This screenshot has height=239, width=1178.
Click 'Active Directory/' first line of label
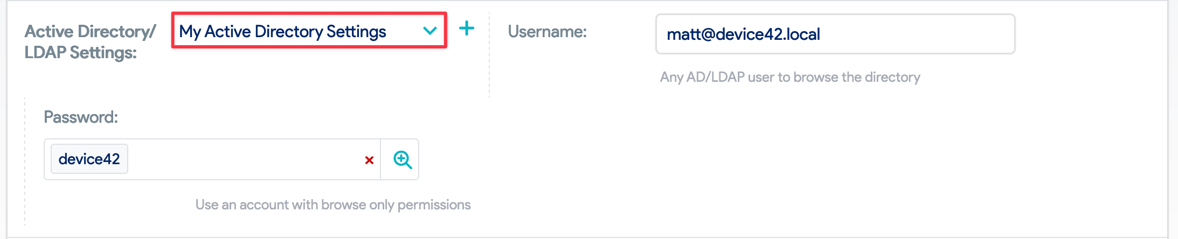coord(90,32)
